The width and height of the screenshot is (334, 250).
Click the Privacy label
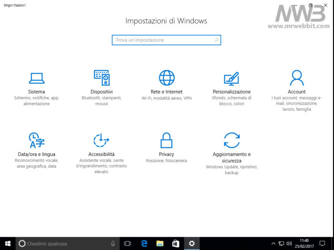click(x=167, y=154)
